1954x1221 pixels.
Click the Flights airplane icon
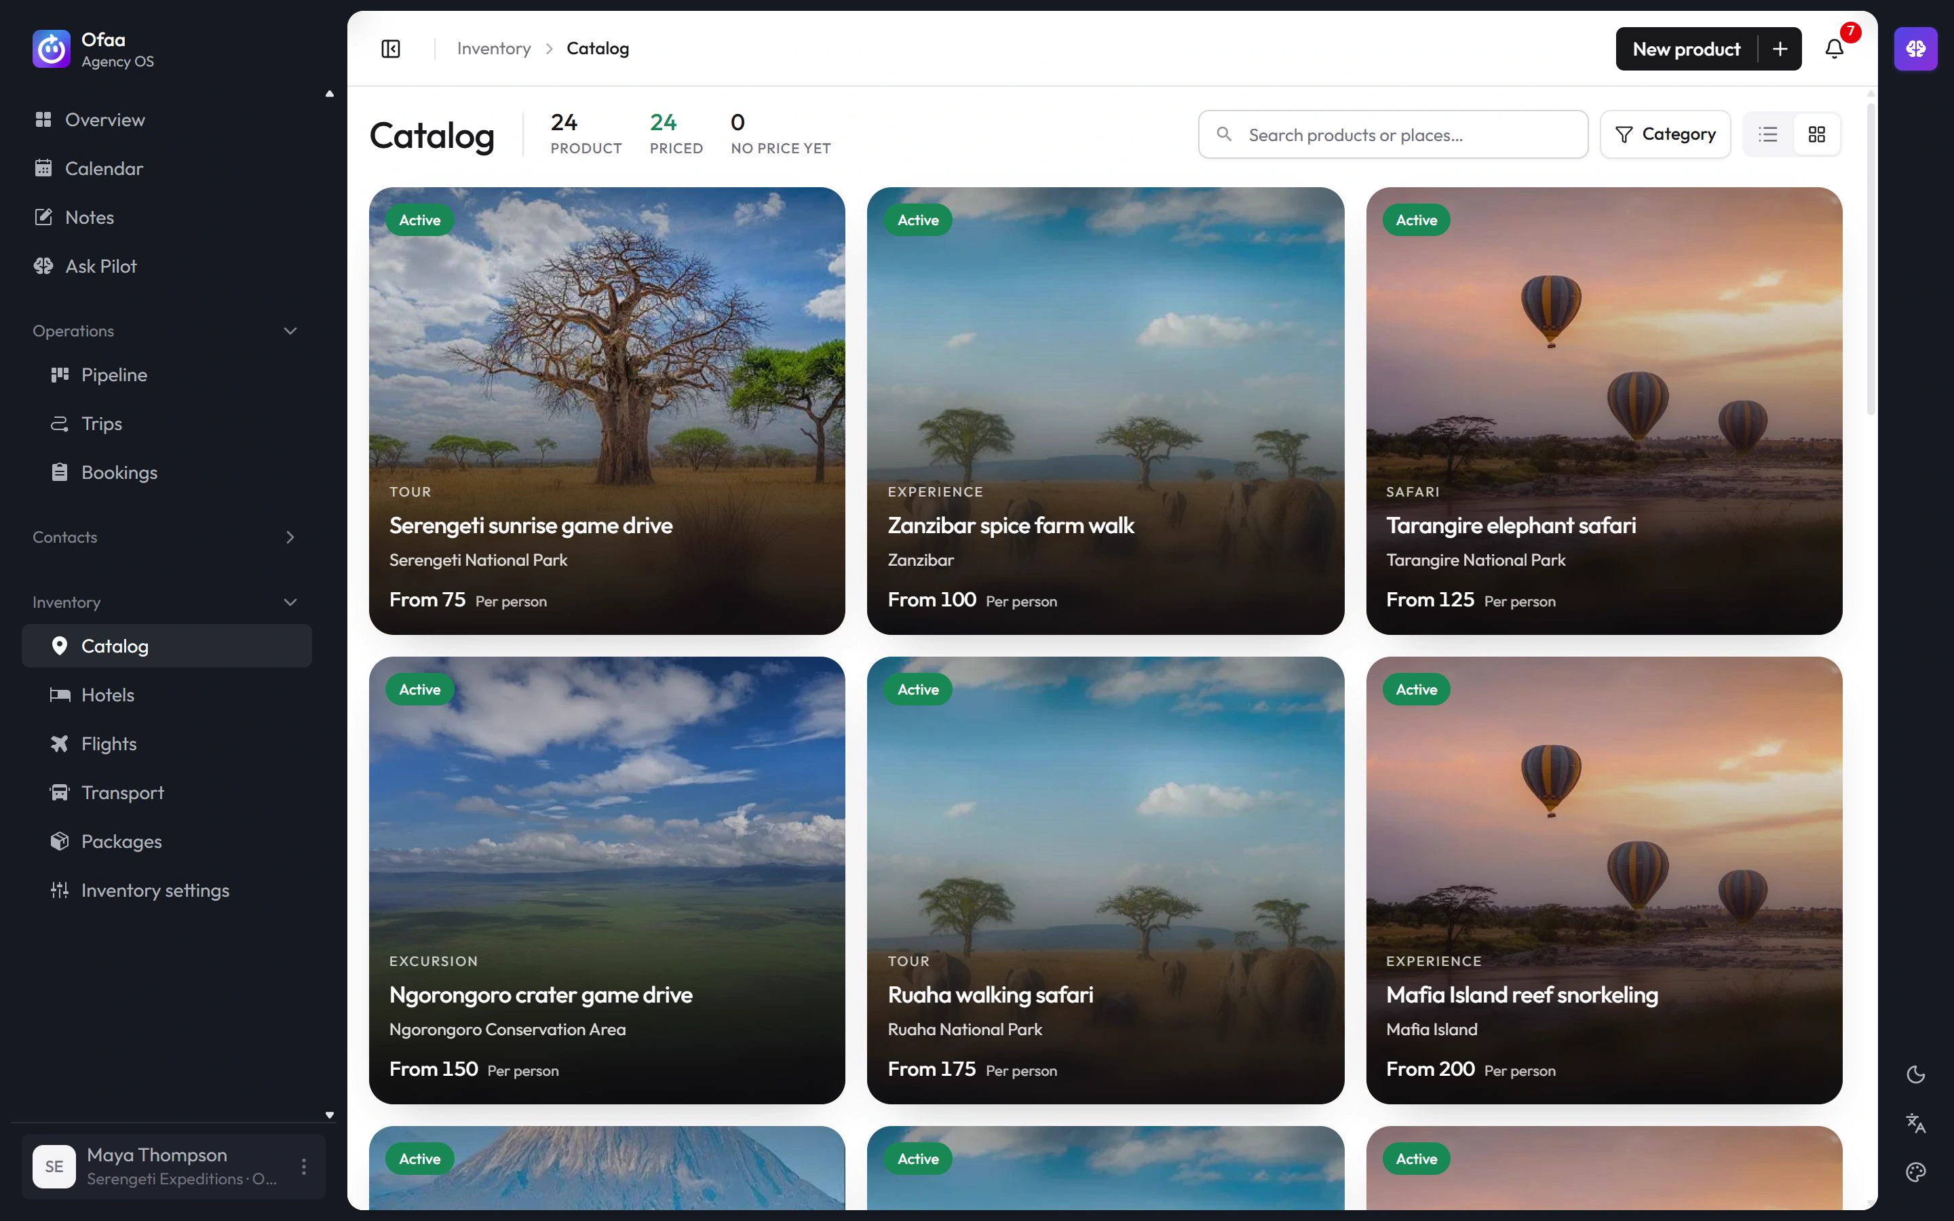[60, 743]
